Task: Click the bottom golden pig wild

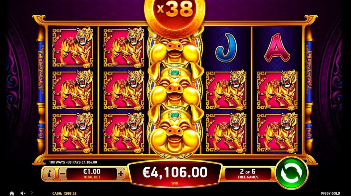Action: click(174, 129)
